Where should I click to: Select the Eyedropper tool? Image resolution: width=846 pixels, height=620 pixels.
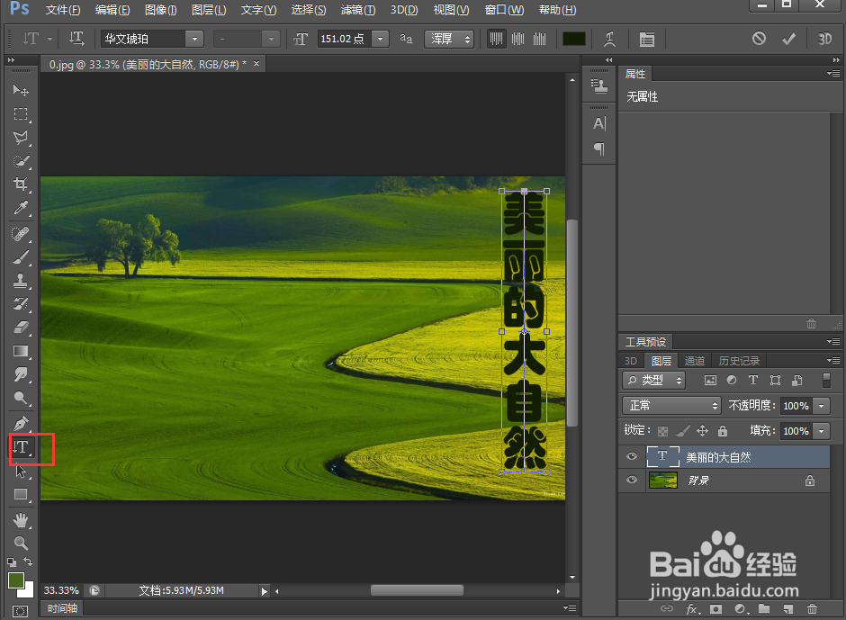click(21, 208)
